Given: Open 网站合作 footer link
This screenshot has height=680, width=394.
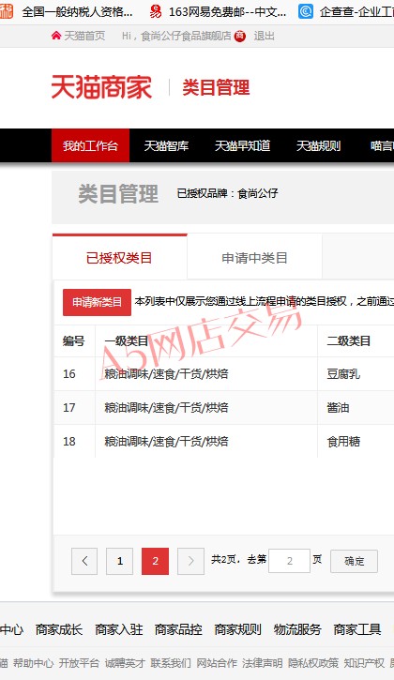Looking at the screenshot, I should (x=217, y=663).
